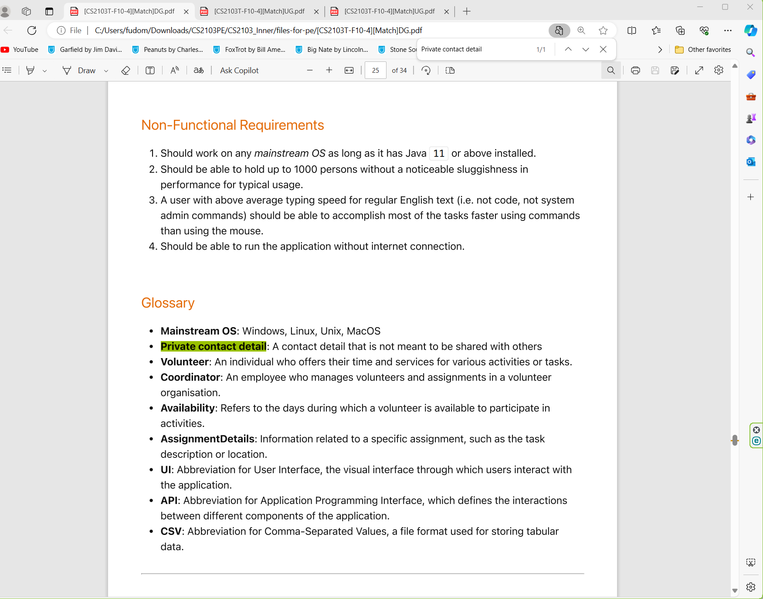This screenshot has height=599, width=763.
Task: Expand the bookmarks overflow chevron
Action: (660, 50)
